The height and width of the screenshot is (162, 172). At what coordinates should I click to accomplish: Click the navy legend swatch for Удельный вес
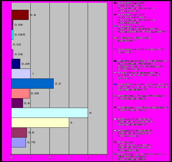click(x=115, y=61)
